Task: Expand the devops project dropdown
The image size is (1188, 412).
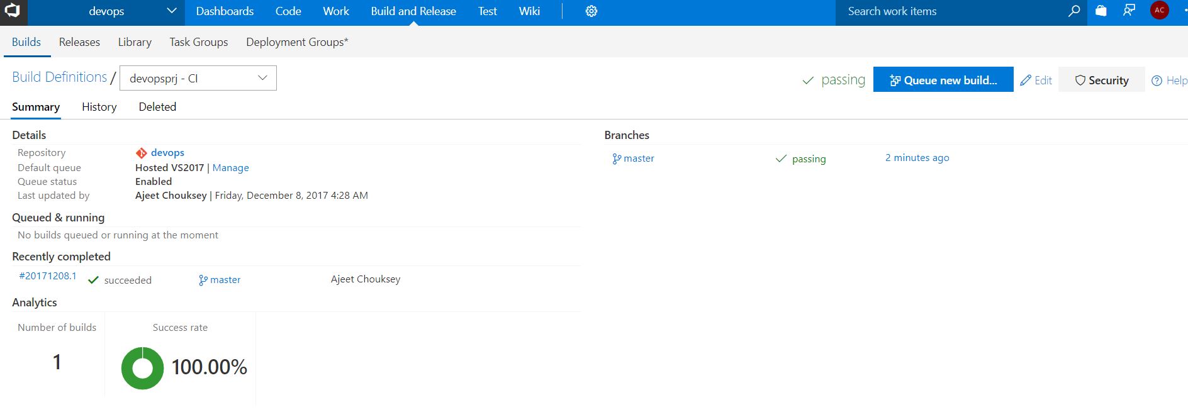Action: 171,11
